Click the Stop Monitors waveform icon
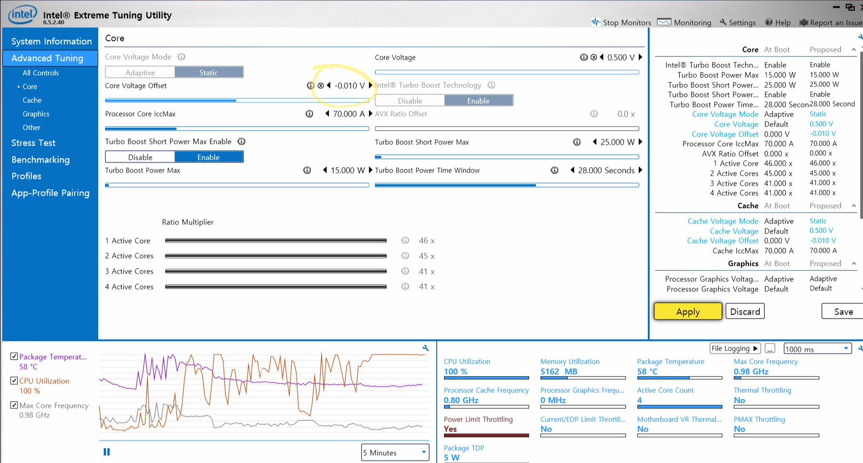This screenshot has height=463, width=863. click(596, 22)
